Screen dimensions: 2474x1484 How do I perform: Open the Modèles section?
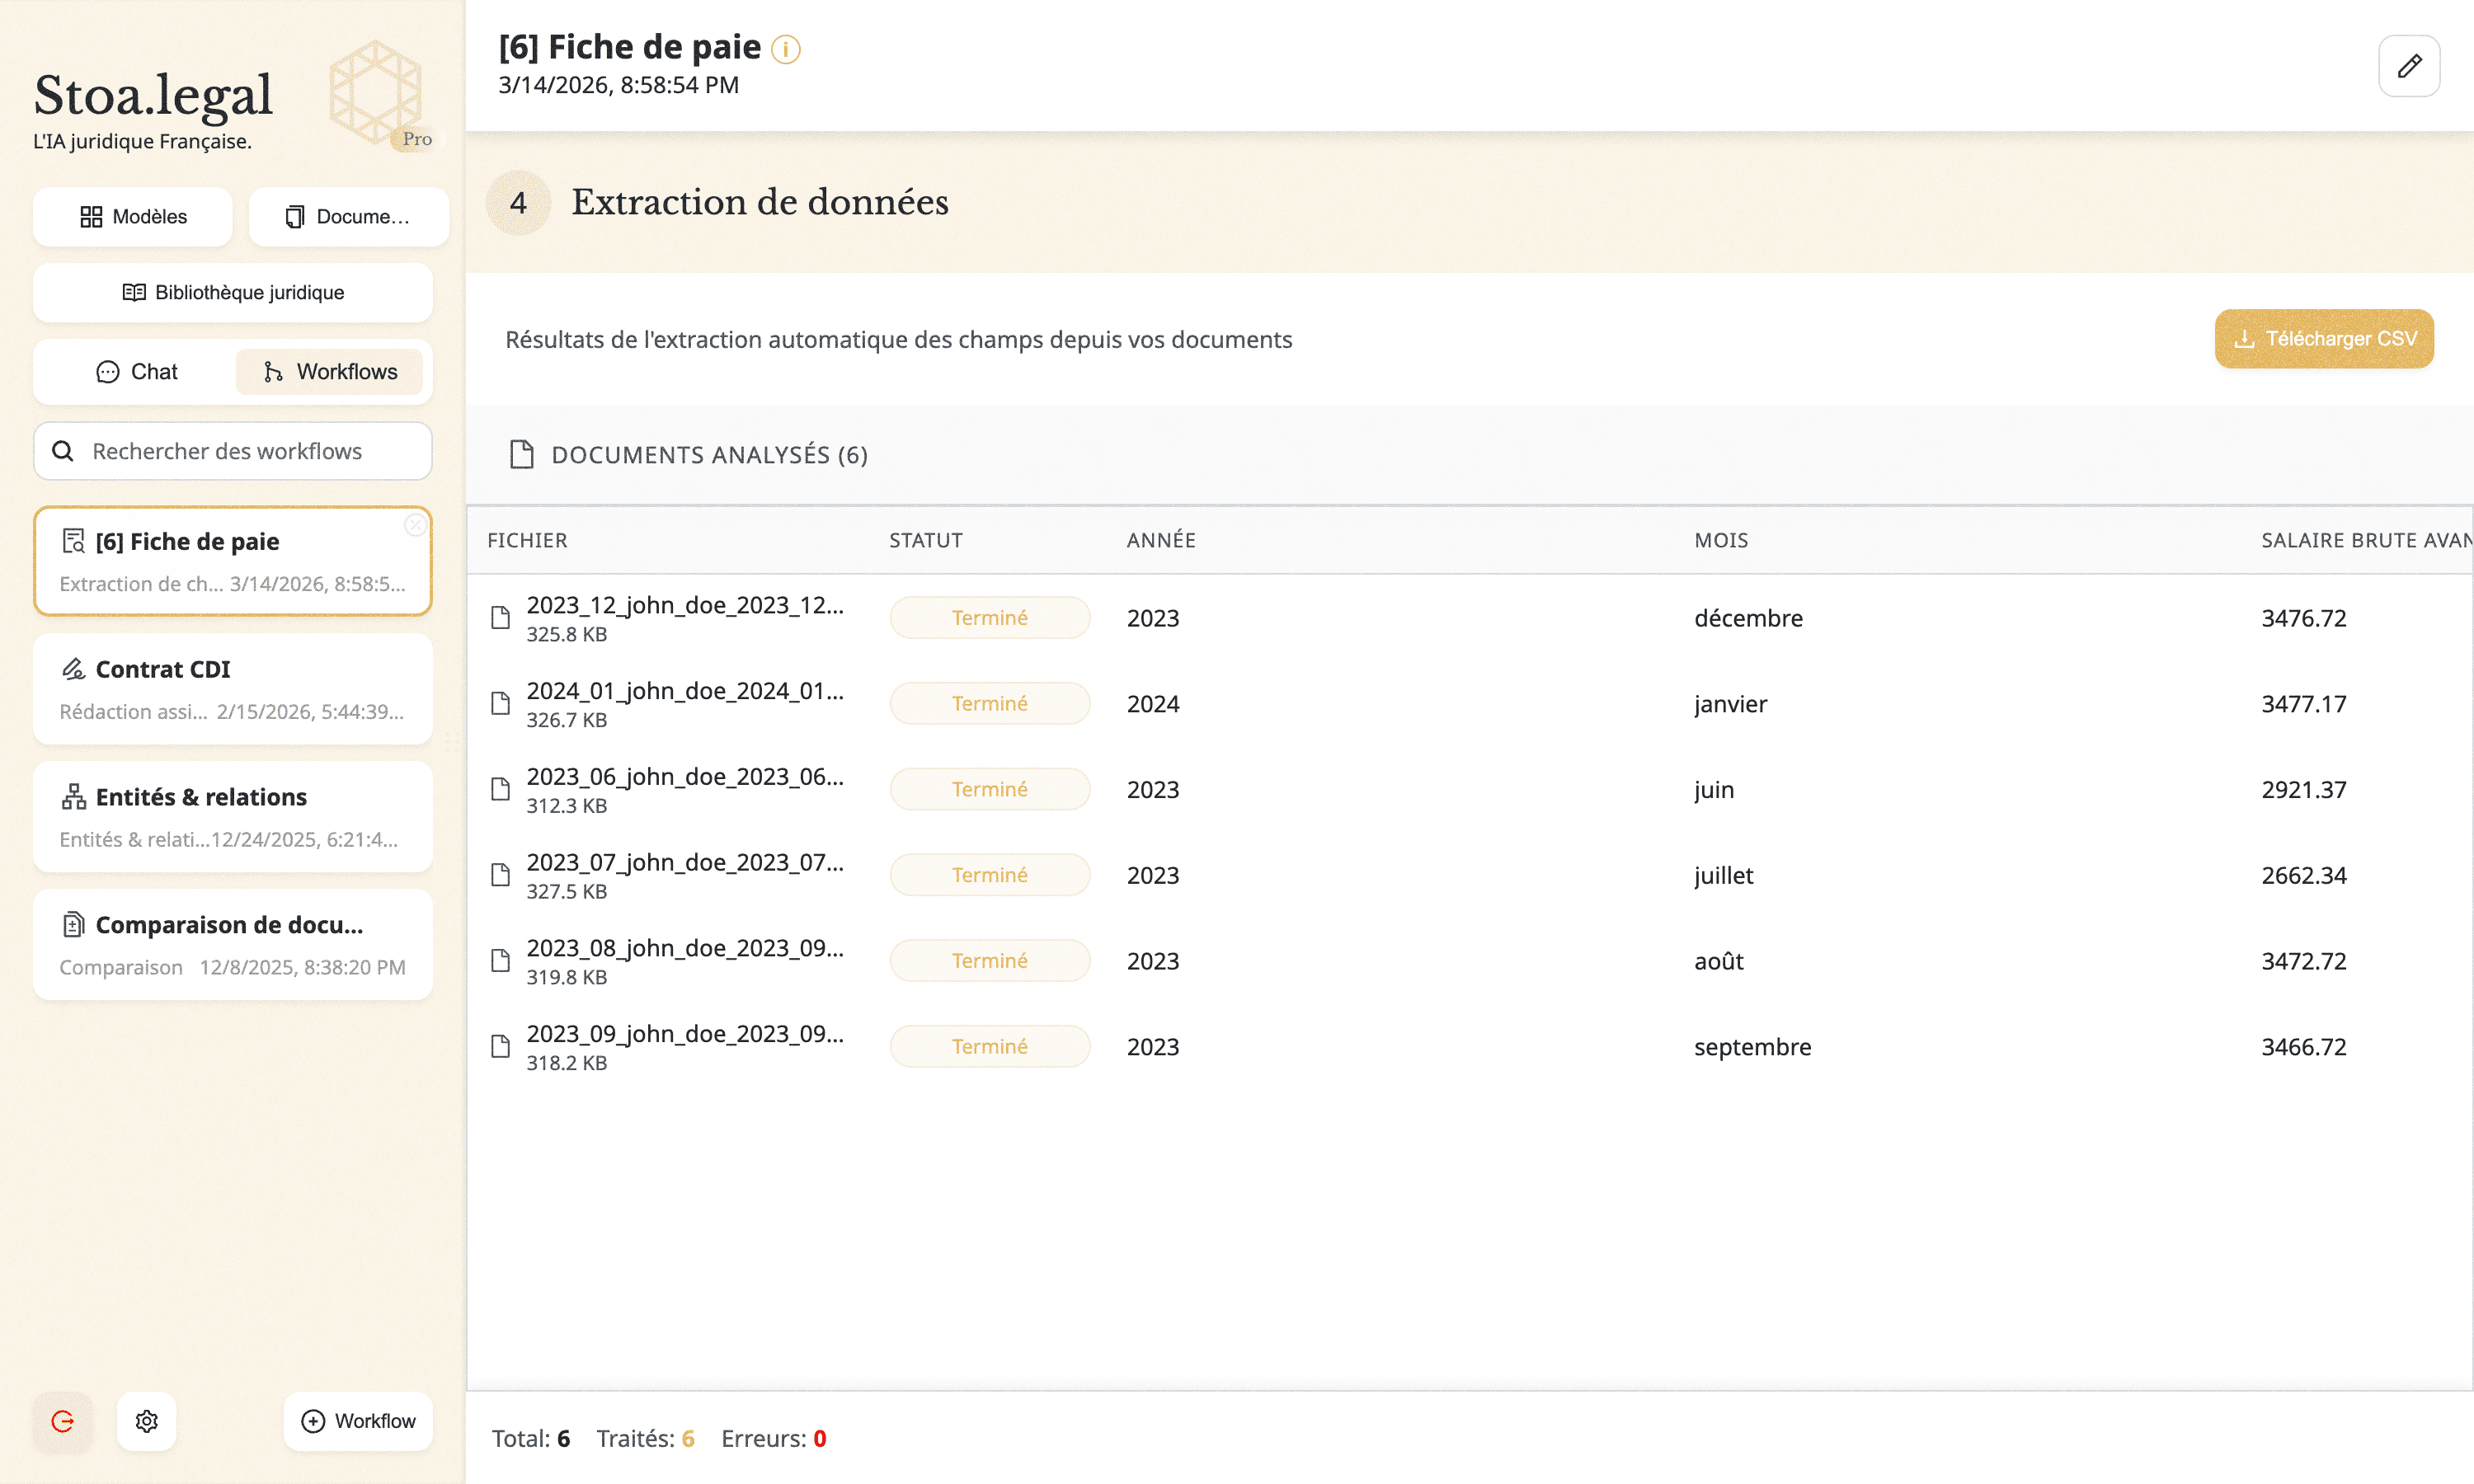click(x=133, y=217)
